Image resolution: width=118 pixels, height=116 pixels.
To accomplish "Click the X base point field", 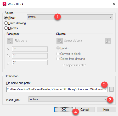I will [x=30, y=49].
